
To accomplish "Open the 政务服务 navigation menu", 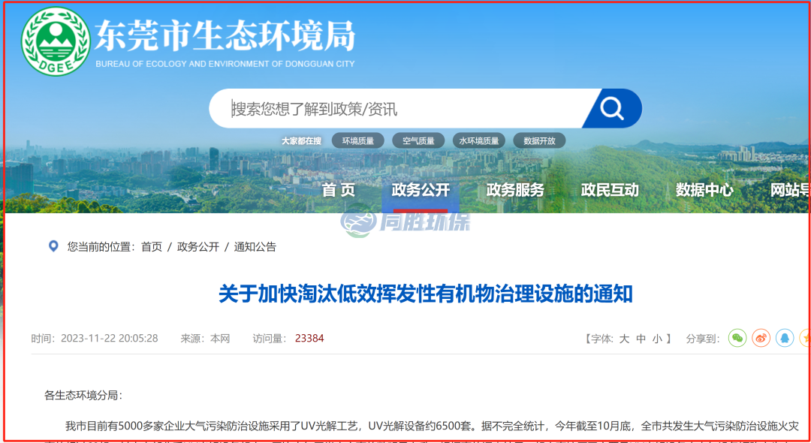I will [514, 190].
